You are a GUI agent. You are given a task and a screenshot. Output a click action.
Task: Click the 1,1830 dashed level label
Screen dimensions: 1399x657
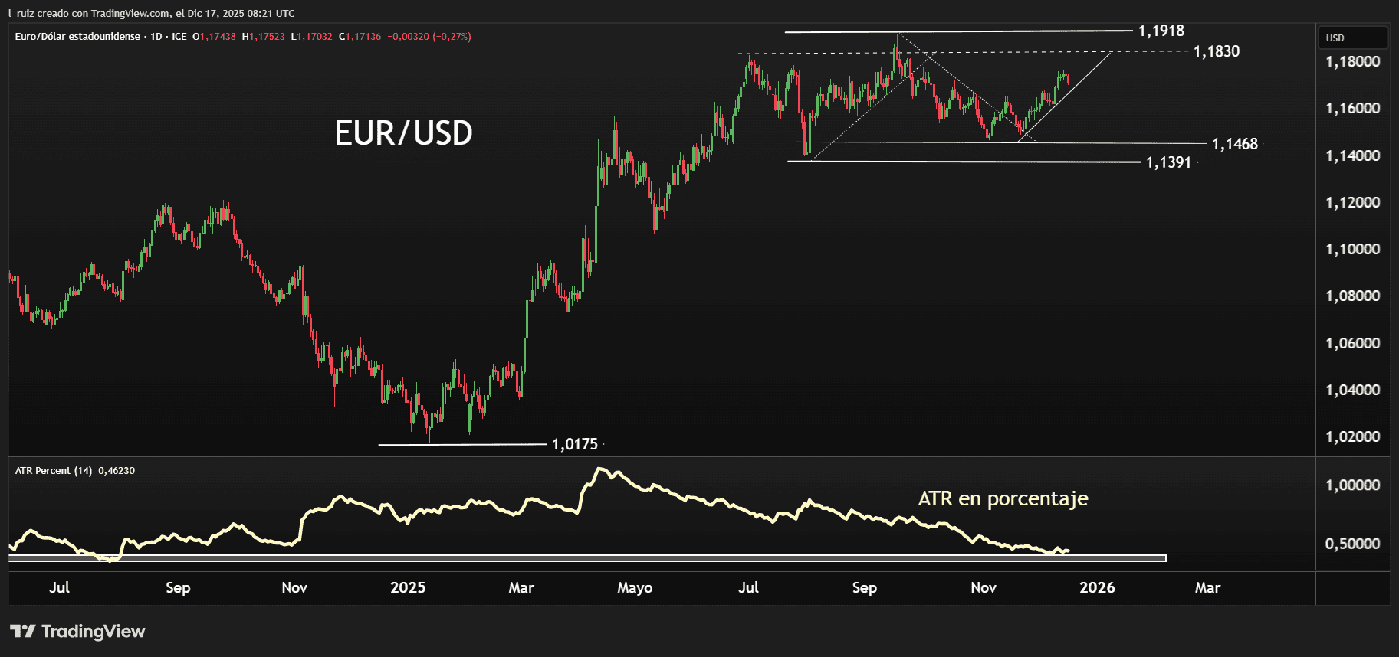click(1216, 51)
